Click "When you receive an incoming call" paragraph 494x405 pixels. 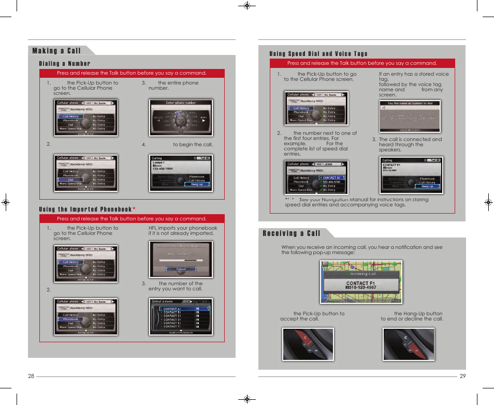361,250
